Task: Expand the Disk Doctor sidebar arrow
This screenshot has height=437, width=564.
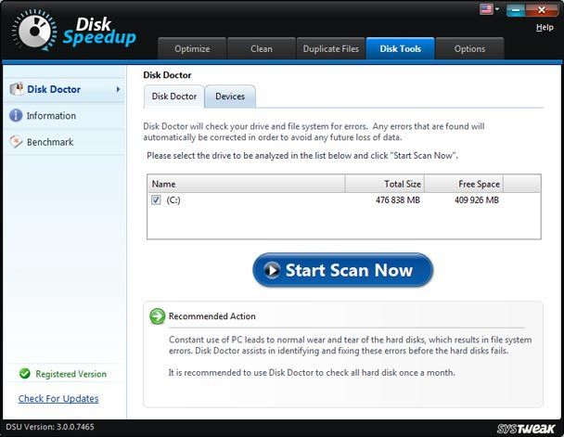Action: pos(118,89)
